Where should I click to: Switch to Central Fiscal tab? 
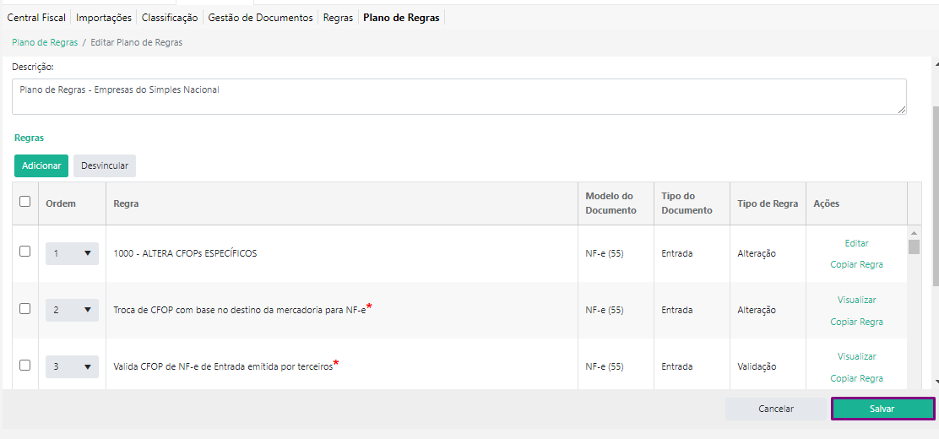(x=36, y=17)
